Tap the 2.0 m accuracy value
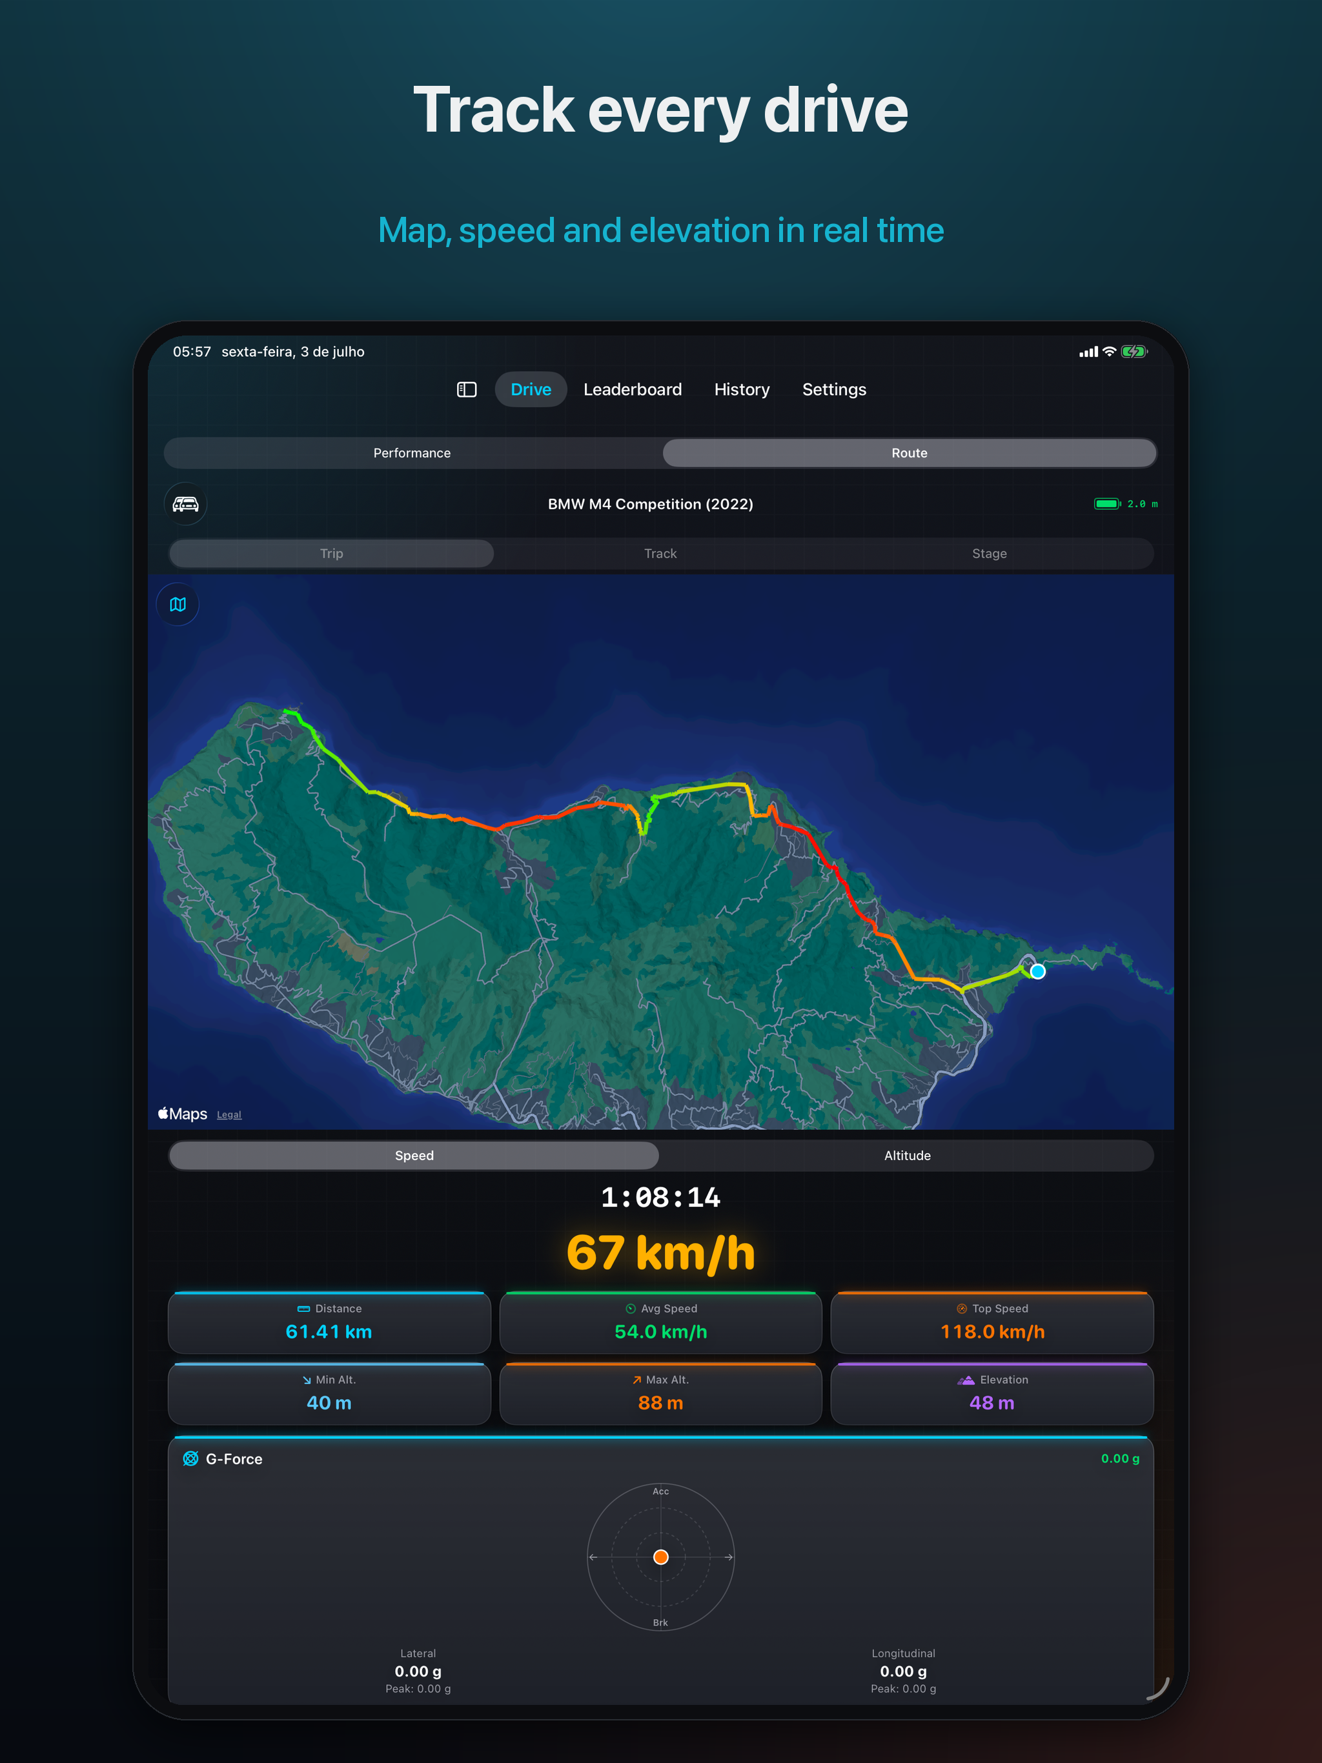The width and height of the screenshot is (1322, 1763). pyautogui.click(x=1142, y=504)
